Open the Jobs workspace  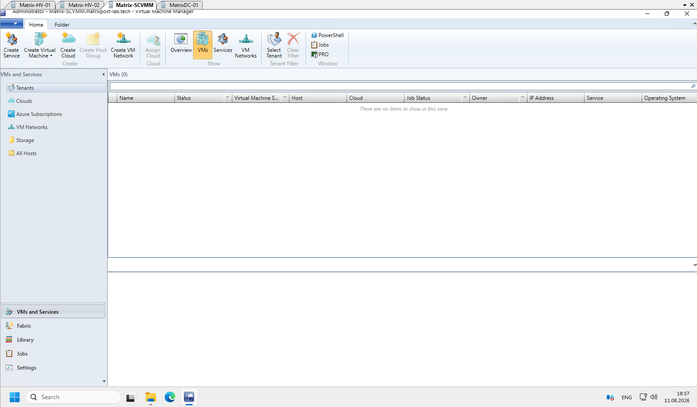pyautogui.click(x=53, y=354)
